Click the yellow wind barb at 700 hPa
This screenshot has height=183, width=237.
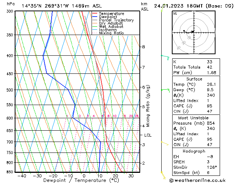(165, 143)
